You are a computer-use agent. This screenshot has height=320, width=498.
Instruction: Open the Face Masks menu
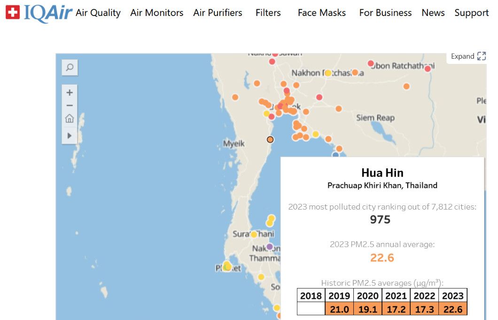[x=322, y=13]
